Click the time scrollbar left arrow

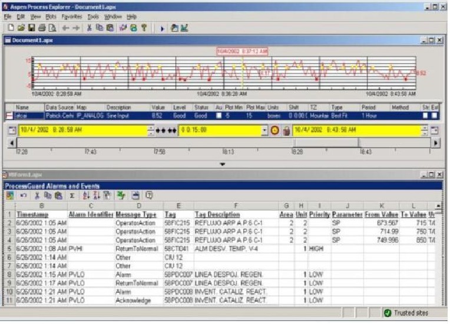tap(12, 143)
